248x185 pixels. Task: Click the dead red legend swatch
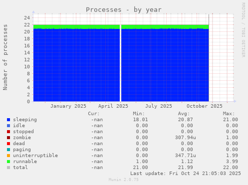pyautogui.click(x=8, y=144)
